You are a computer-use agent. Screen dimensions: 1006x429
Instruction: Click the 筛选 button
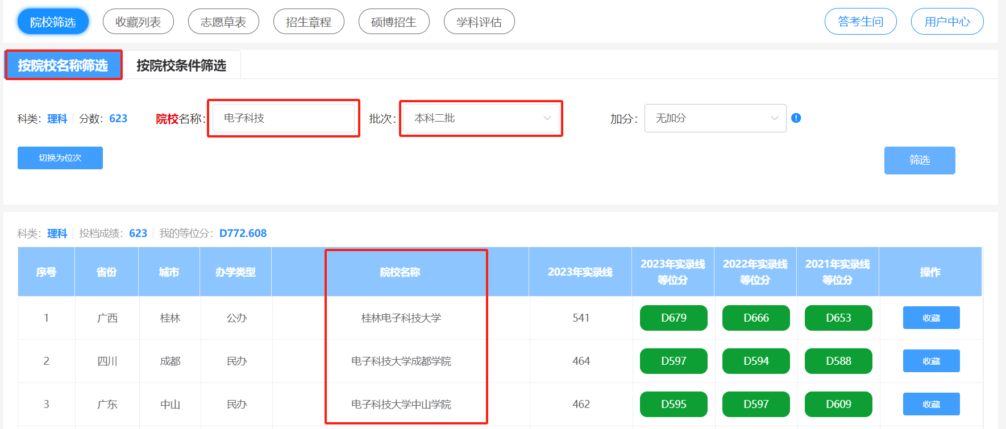click(920, 160)
